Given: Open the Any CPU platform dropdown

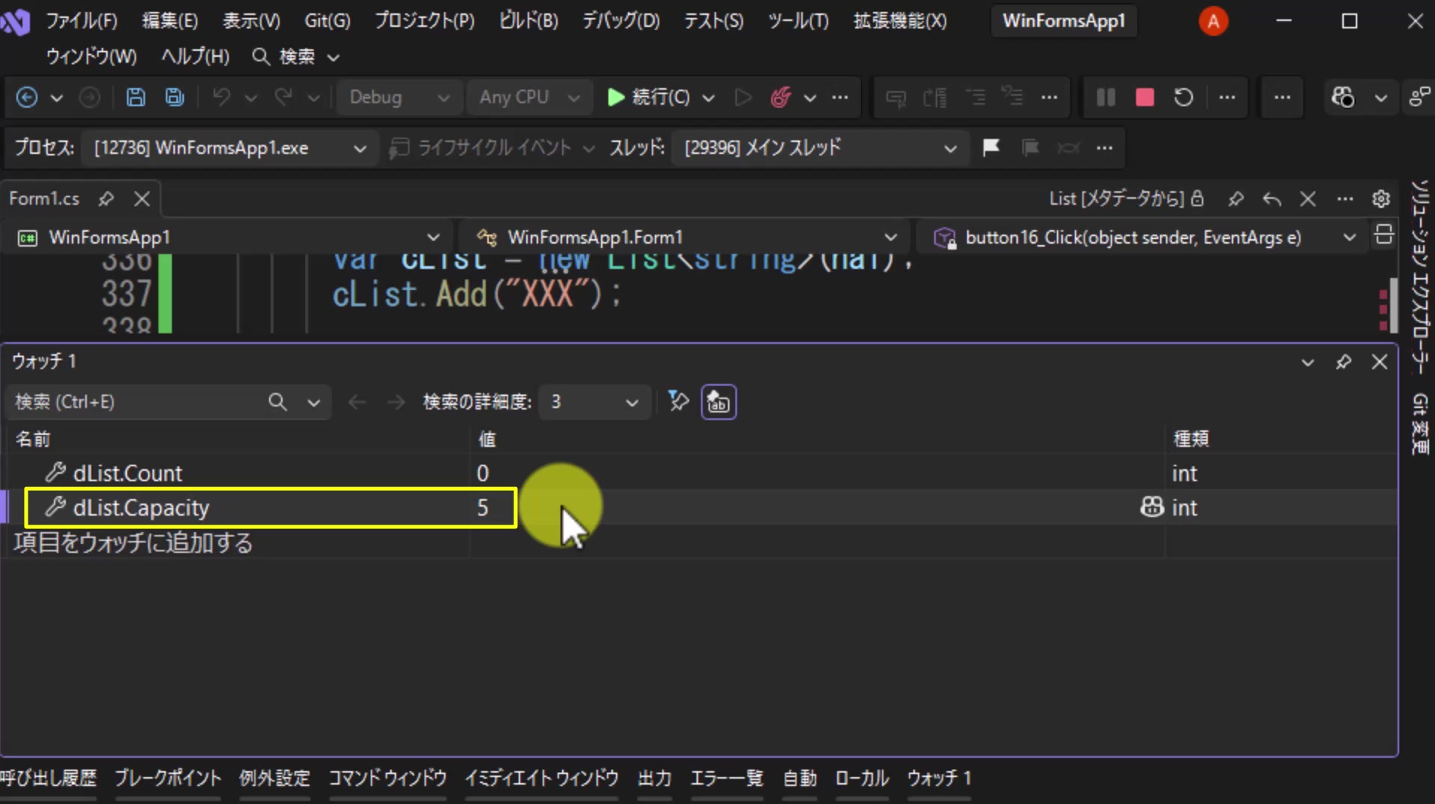Looking at the screenshot, I should (530, 97).
